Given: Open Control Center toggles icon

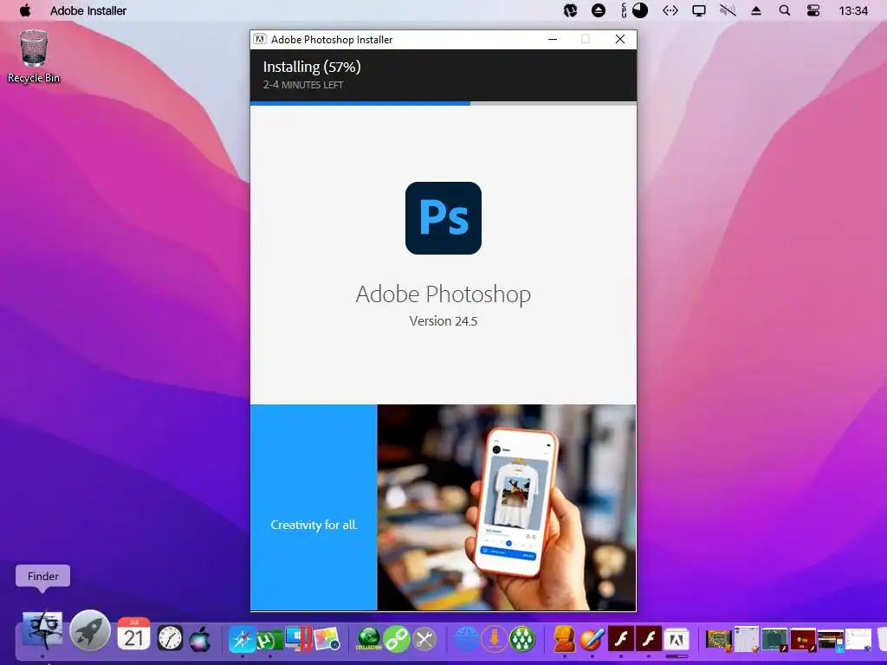Looking at the screenshot, I should 813,10.
